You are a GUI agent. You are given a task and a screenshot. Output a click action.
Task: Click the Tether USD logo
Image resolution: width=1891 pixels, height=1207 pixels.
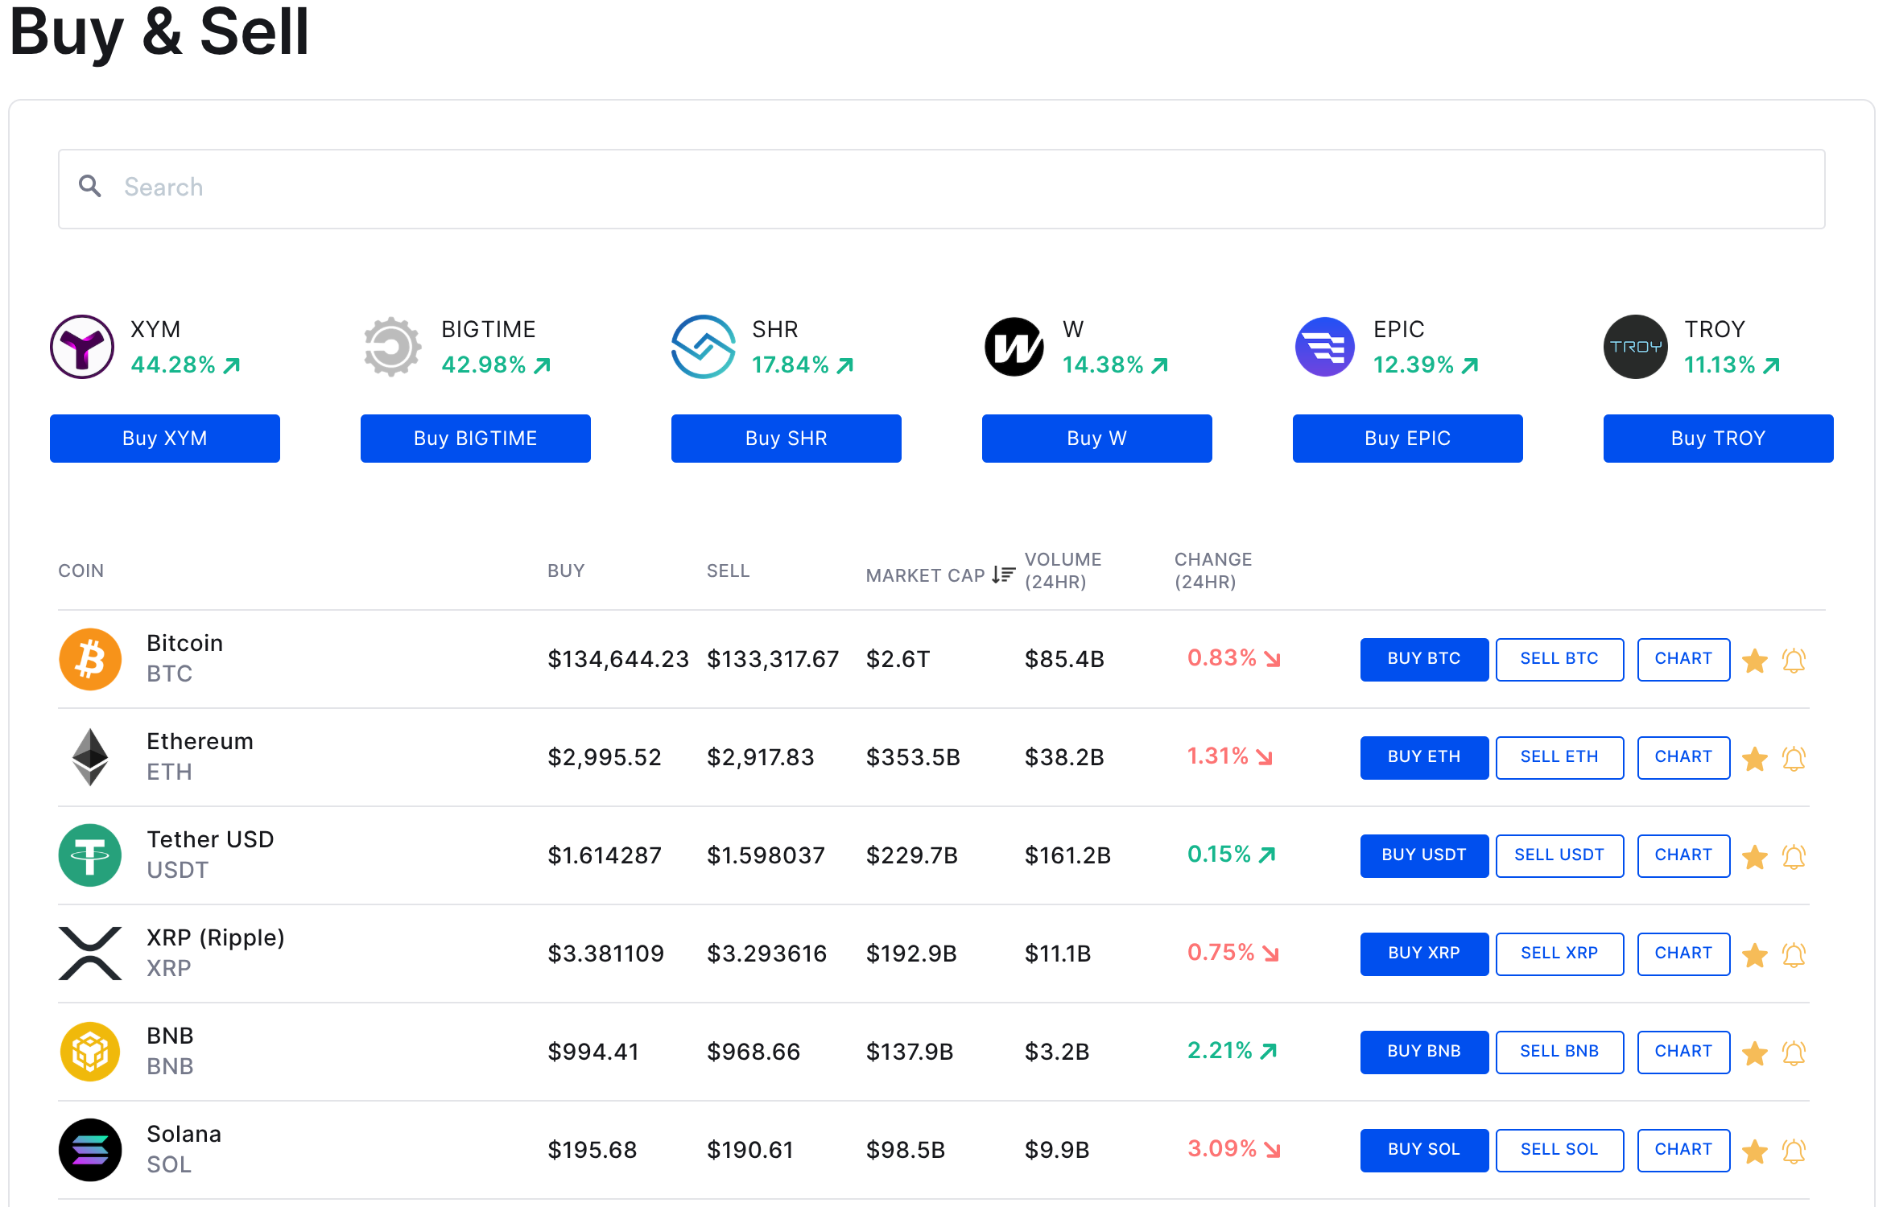[x=90, y=855]
